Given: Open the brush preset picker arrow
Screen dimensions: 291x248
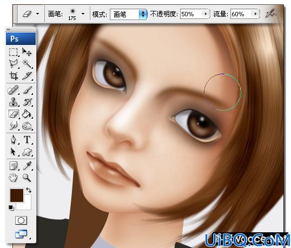Looking at the screenshot, I should pos(83,14).
